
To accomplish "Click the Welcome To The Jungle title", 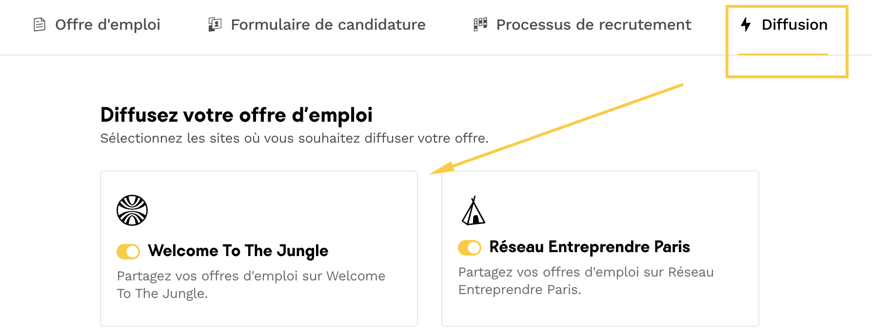I will [238, 251].
